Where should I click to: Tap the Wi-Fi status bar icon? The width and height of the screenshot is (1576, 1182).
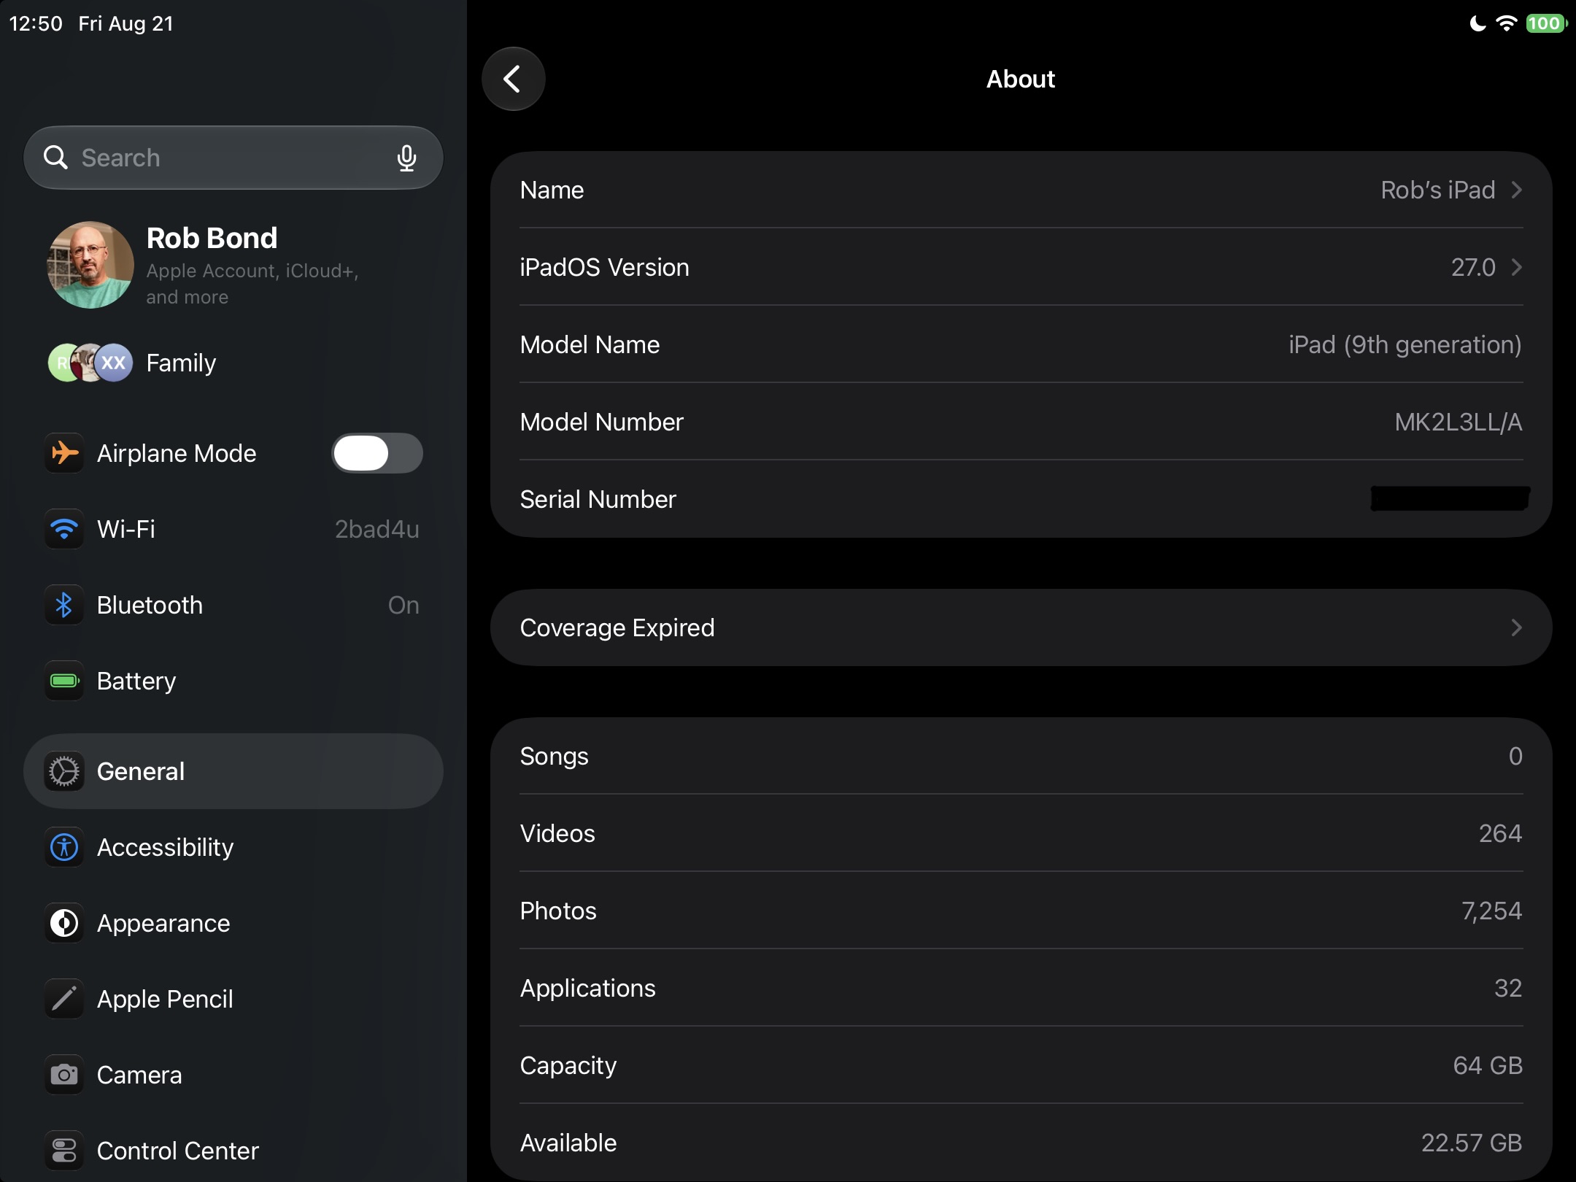1506,23
